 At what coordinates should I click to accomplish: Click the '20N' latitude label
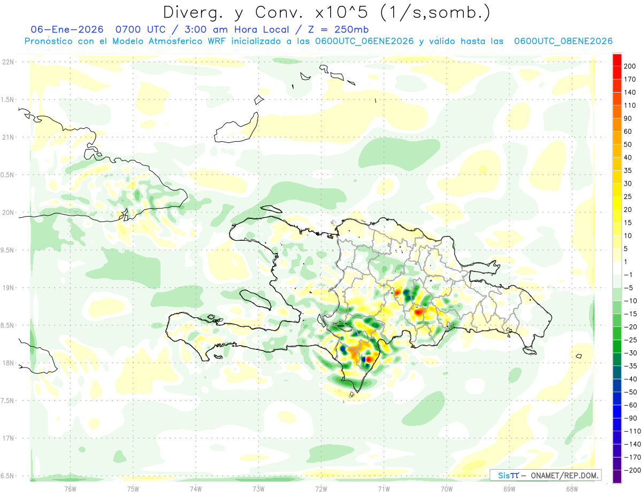pyautogui.click(x=8, y=212)
